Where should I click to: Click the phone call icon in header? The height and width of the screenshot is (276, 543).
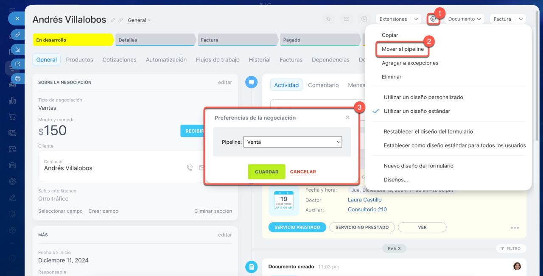pyautogui.click(x=328, y=19)
